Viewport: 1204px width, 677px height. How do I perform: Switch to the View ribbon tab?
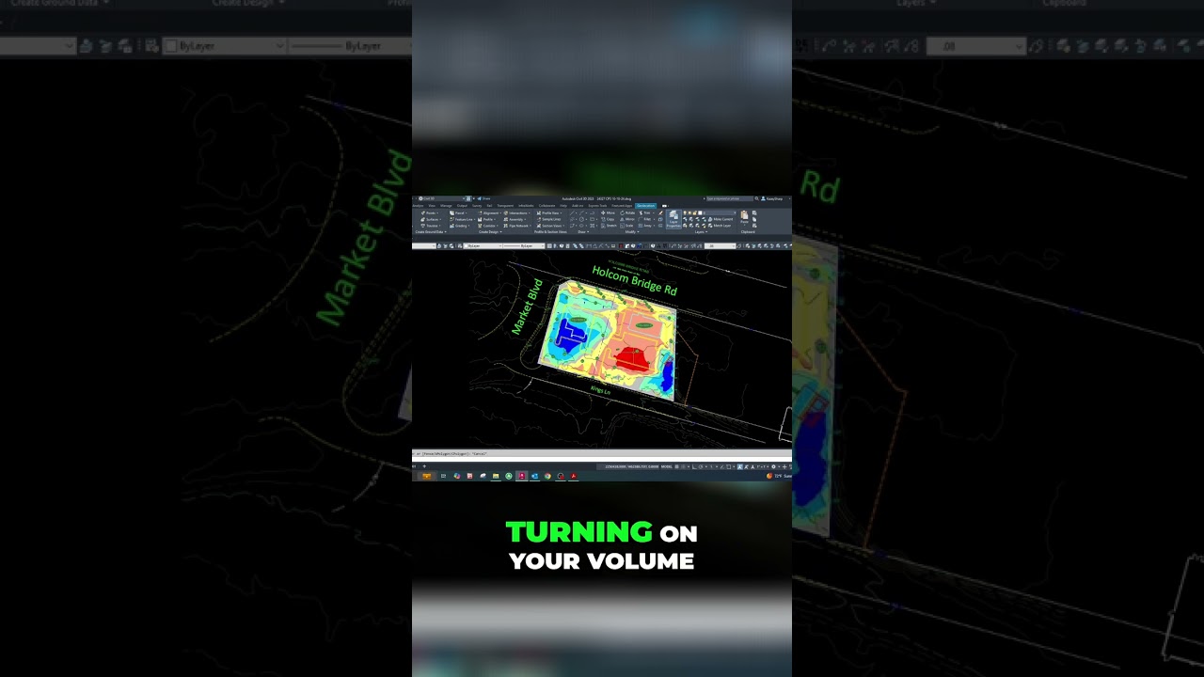pyautogui.click(x=432, y=206)
